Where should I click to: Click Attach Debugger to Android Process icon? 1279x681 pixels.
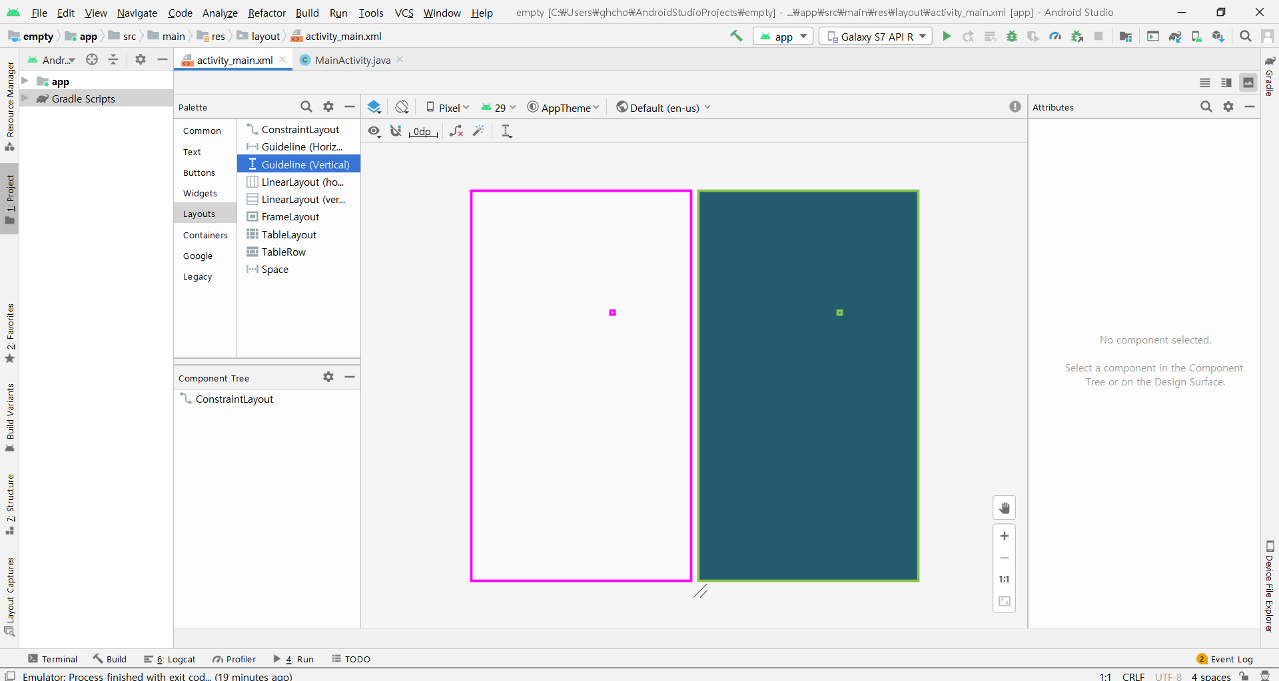pos(1077,36)
